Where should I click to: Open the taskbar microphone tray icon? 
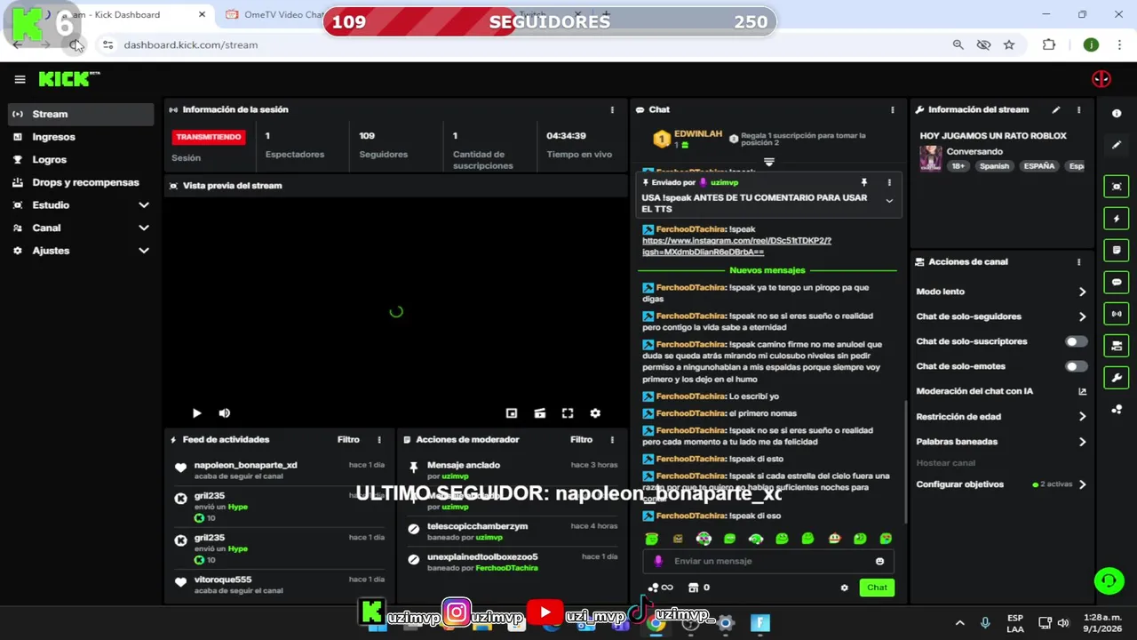coord(984,623)
